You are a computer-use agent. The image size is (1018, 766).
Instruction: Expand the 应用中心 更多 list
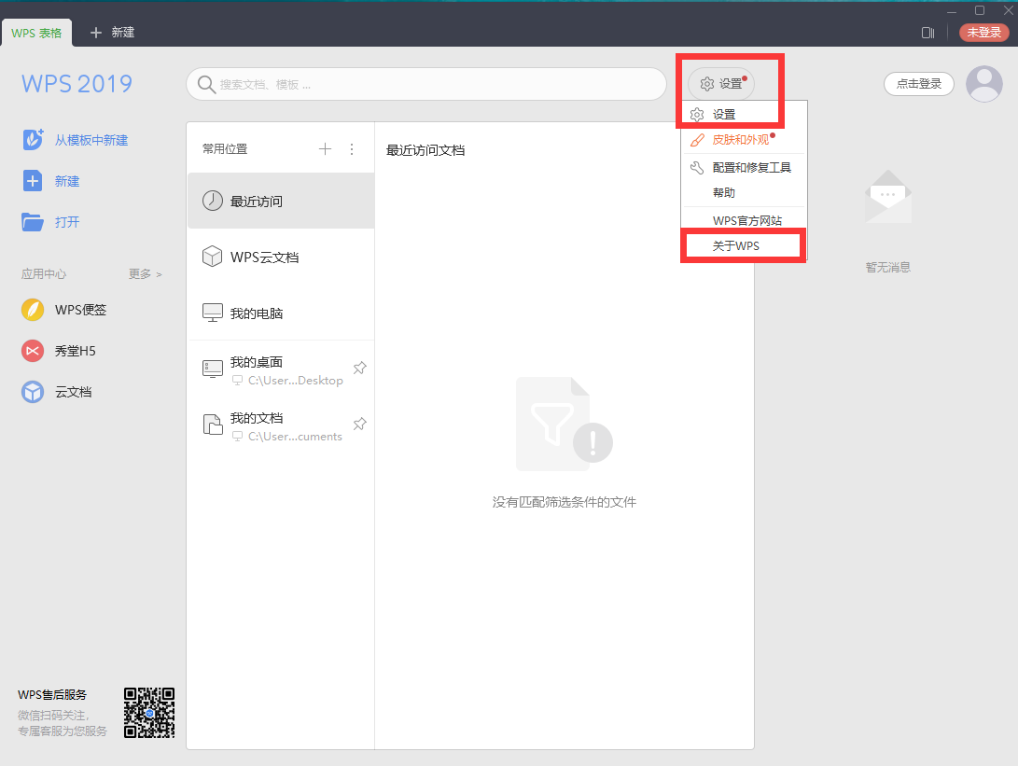(x=146, y=274)
